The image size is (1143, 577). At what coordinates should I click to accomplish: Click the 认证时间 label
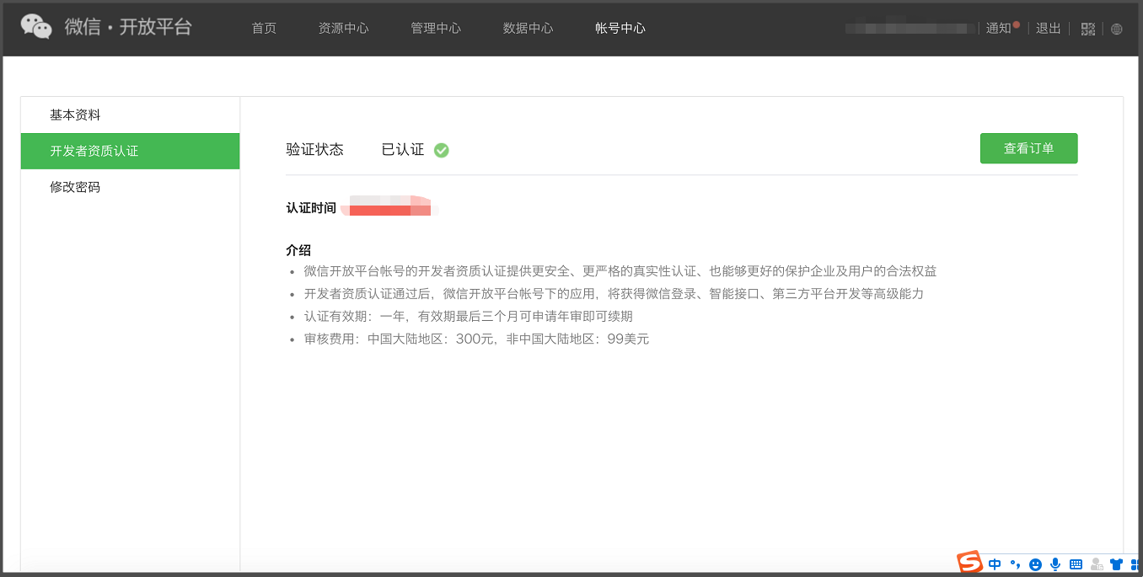pyautogui.click(x=311, y=208)
